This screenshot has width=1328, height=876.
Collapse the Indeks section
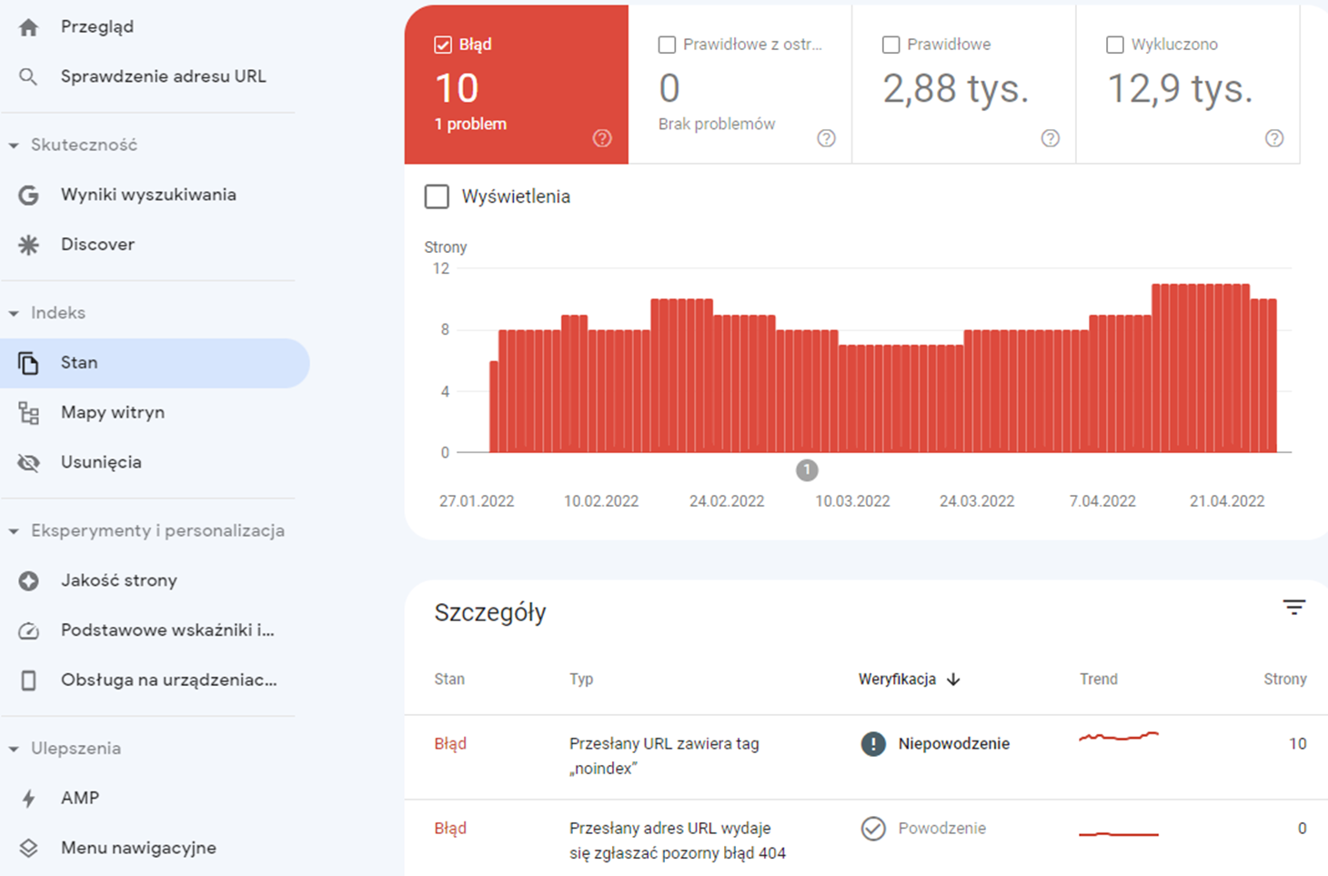tap(14, 314)
